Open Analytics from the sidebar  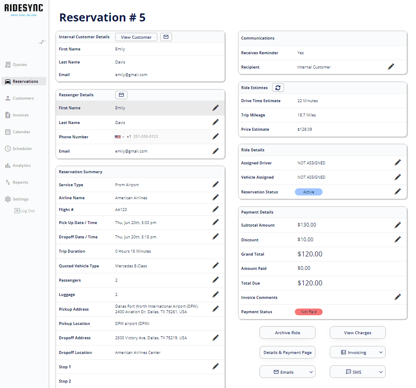point(20,165)
